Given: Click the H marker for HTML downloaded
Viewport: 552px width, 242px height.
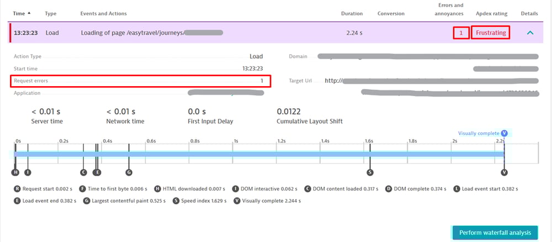Looking at the screenshot, I should pos(16,172).
